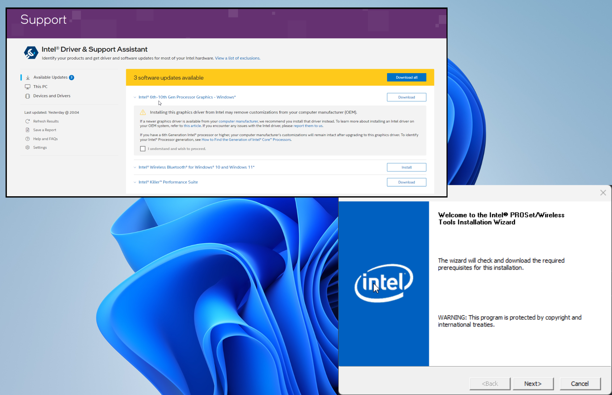Collapse the Intel 6th-10th Gen Processor Graphics entry
Screen dimensions: 612x395
point(135,97)
